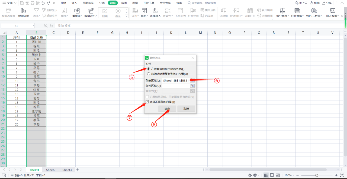Open the 公式 ribbon tab
Image resolution: width=347 pixels, height=179 pixels.
102,3
